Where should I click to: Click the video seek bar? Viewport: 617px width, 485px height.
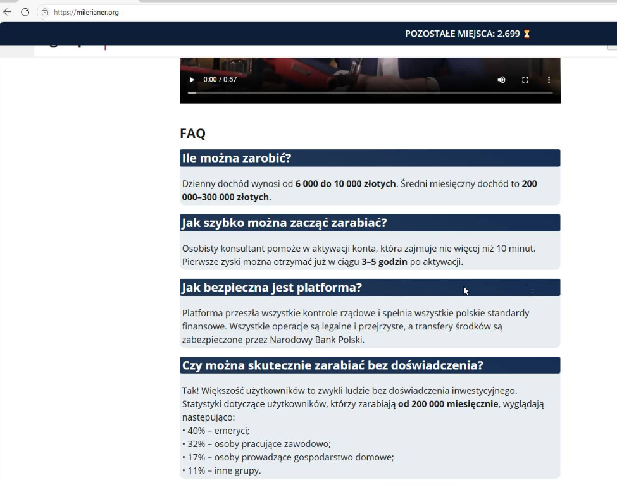[x=370, y=93]
